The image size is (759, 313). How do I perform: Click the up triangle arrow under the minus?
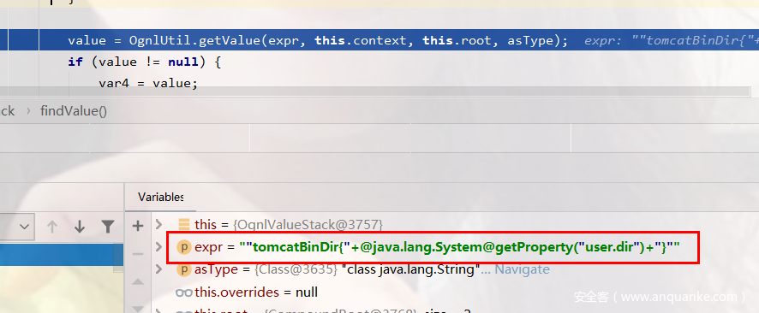[x=138, y=281]
